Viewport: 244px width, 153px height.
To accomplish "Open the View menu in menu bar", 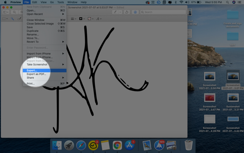I will (x=43, y=2).
